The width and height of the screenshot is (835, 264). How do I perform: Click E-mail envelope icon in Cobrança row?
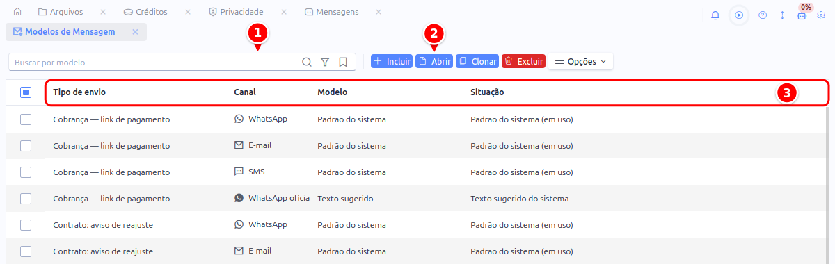(x=239, y=145)
